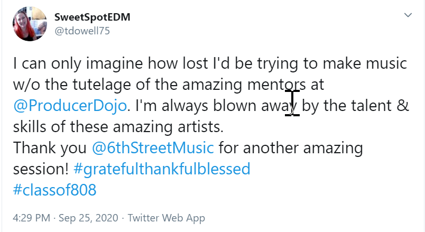This screenshot has width=425, height=232.
Task: Open the tweet options chevron menu
Action: (x=408, y=15)
